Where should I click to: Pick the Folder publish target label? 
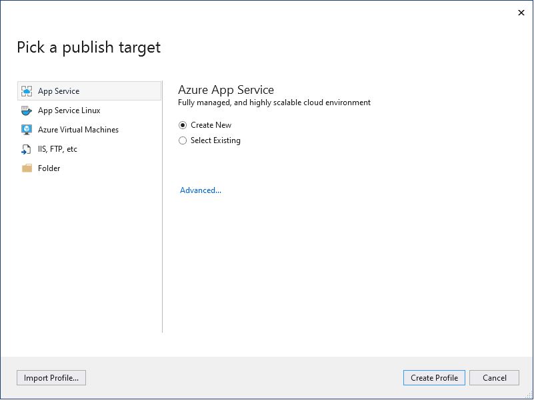(49, 168)
